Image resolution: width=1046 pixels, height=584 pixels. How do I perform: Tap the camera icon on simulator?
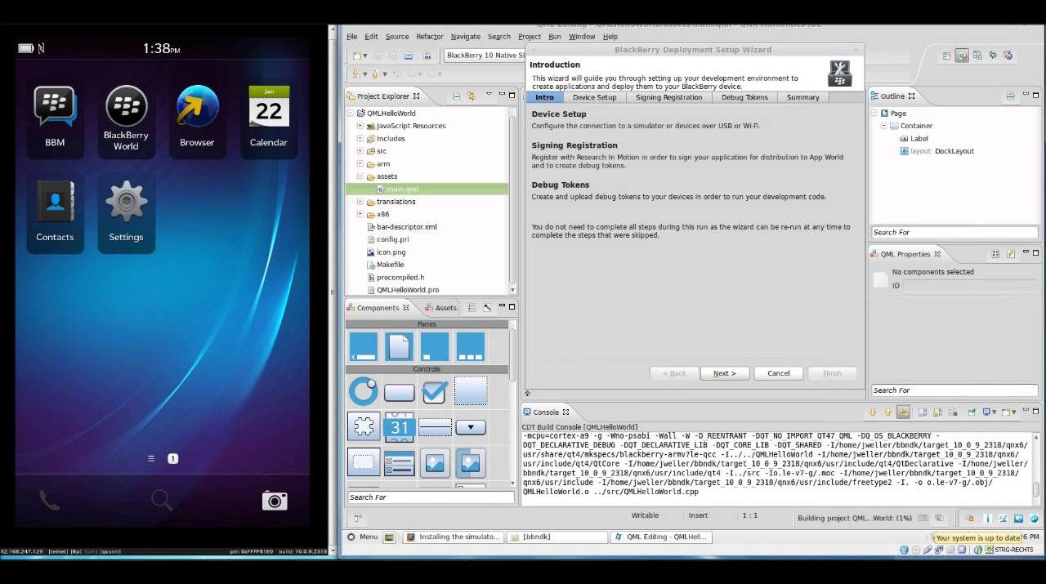coord(275,501)
